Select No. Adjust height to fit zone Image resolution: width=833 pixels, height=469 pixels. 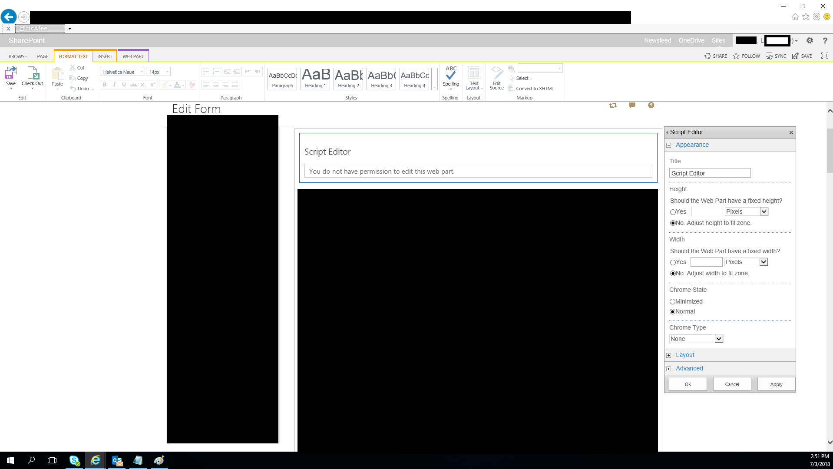(x=673, y=223)
